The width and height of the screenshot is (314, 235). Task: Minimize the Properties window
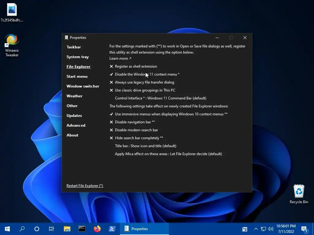pos(217,38)
